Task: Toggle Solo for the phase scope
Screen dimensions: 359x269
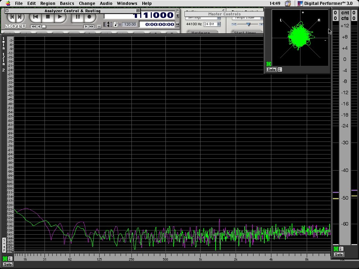Action: (272, 70)
